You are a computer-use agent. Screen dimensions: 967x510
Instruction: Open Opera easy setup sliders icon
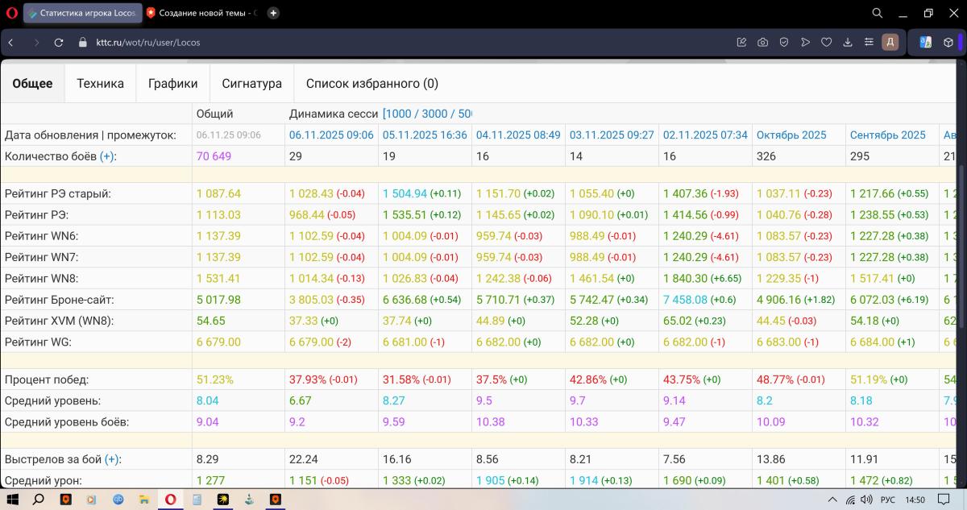[x=869, y=43]
